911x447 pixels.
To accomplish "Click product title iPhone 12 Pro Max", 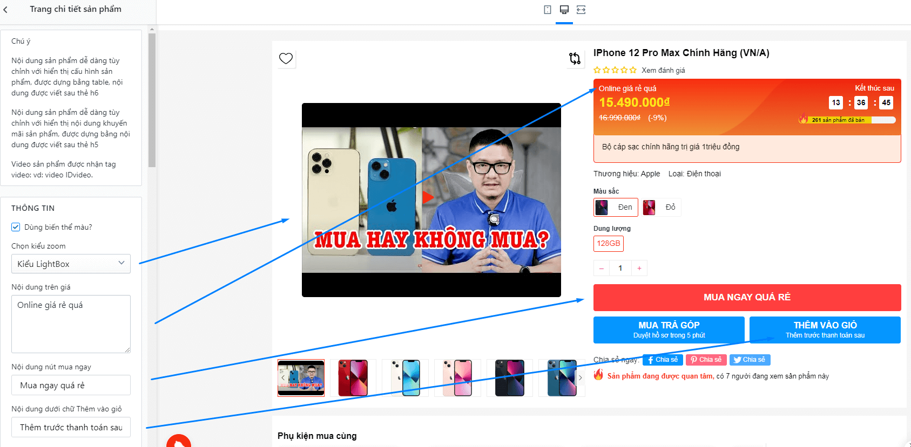I will pos(681,53).
